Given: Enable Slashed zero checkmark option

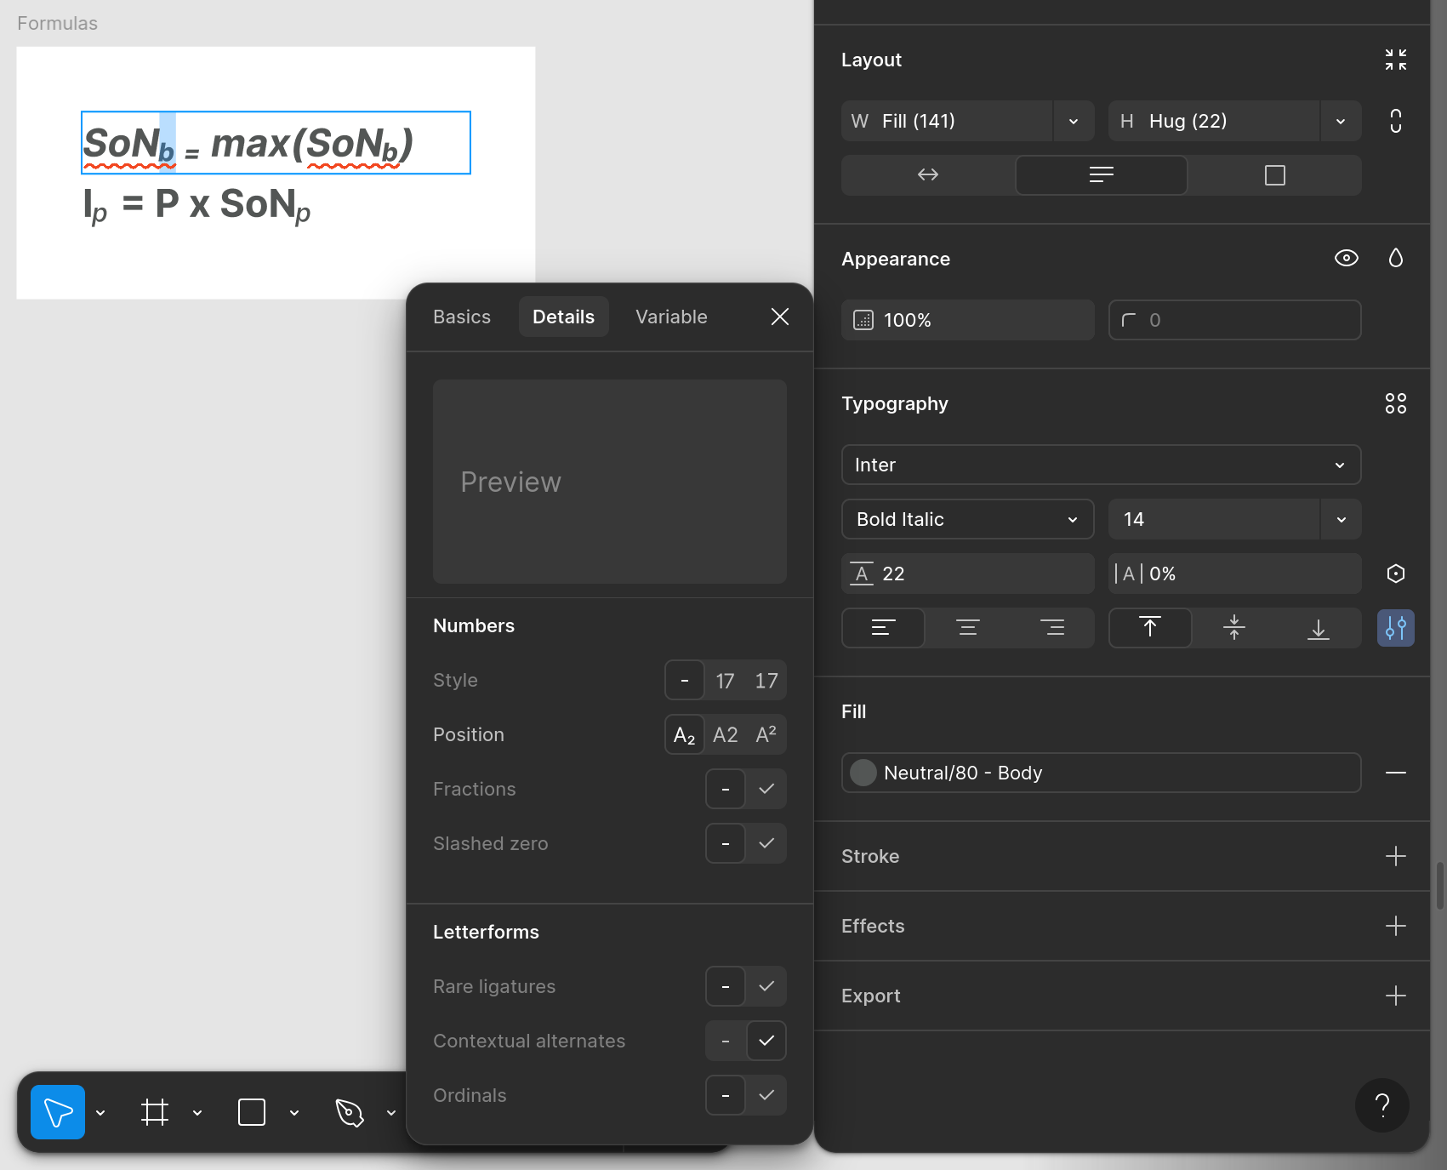Looking at the screenshot, I should (766, 844).
